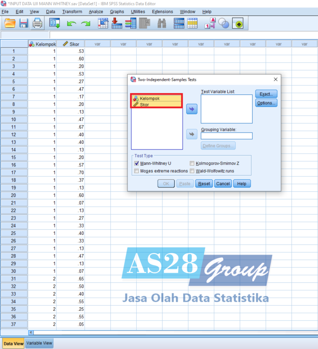Tick the Wald-Wolfowitz runs checkbox
This screenshot has width=318, height=349.
pos(192,171)
